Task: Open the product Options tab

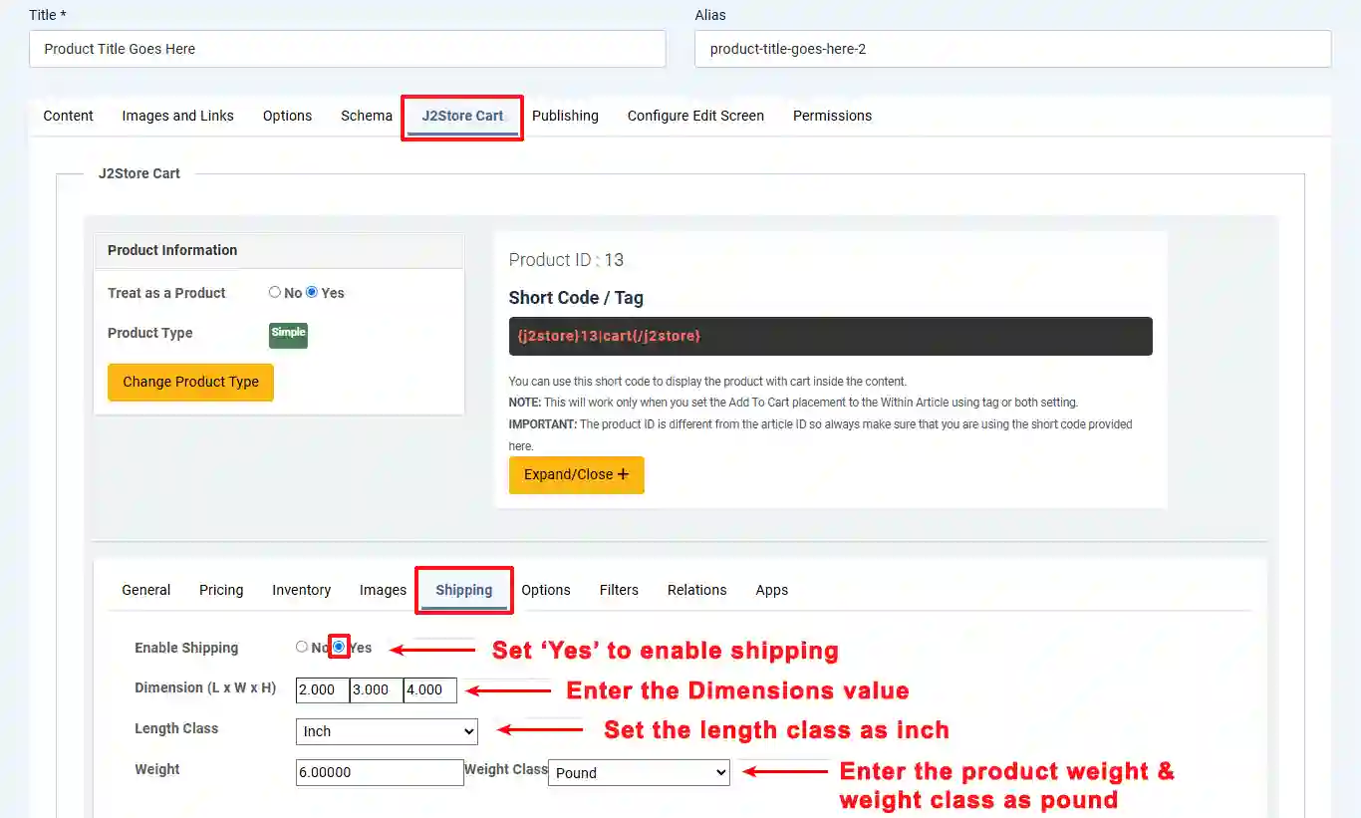Action: (546, 590)
